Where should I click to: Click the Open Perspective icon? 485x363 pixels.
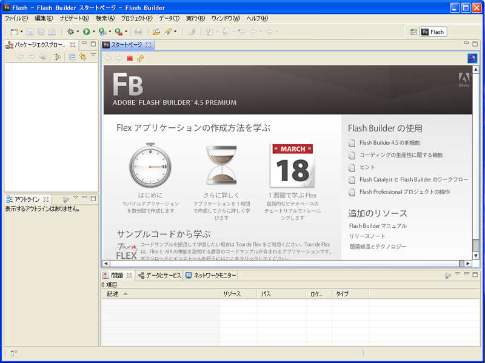coord(413,32)
